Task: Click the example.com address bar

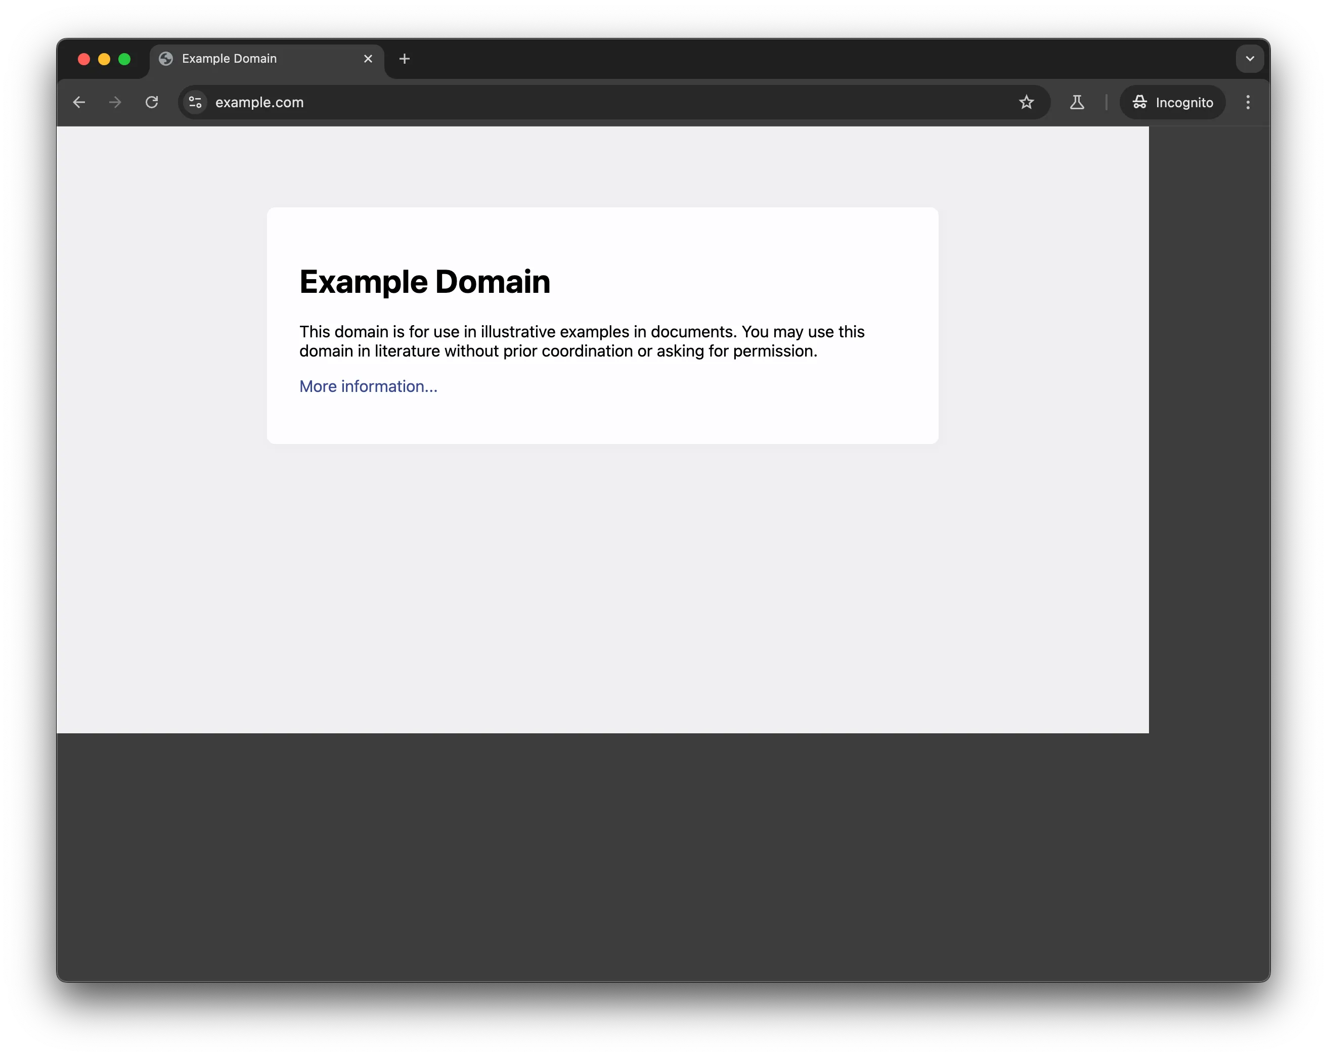Action: pyautogui.click(x=613, y=102)
